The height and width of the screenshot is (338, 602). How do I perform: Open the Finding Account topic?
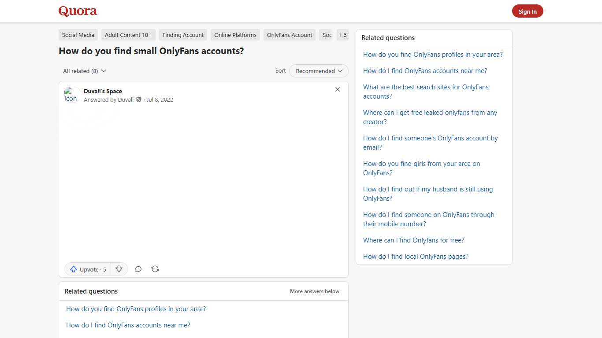(x=183, y=35)
